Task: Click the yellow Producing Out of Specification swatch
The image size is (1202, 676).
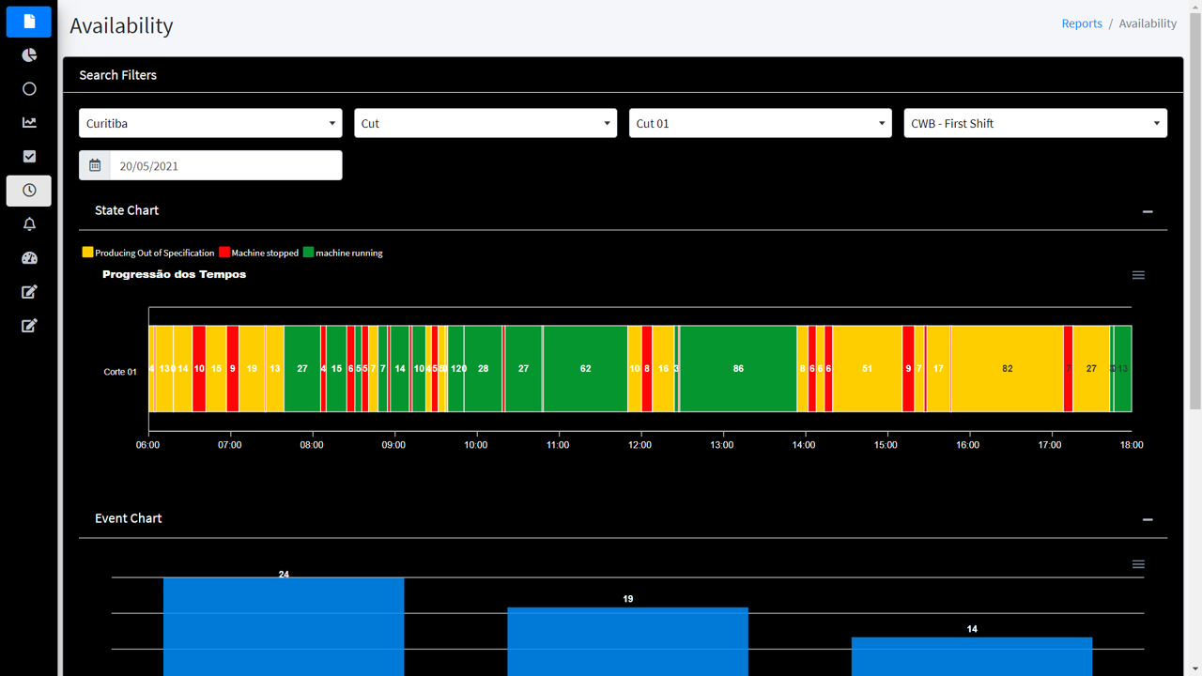Action: click(x=88, y=253)
